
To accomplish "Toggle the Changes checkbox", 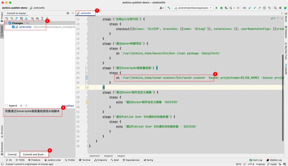I will (10, 23).
